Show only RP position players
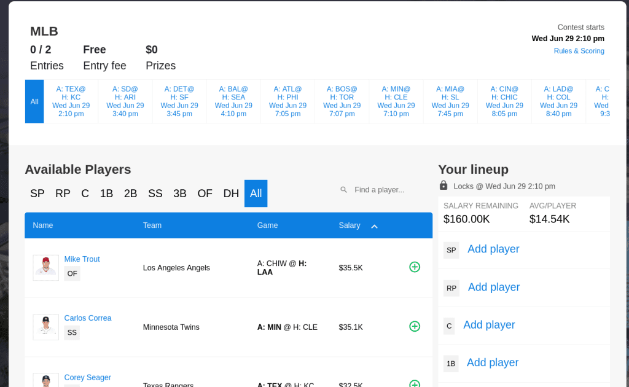Viewport: 629px width, 387px height. pos(63,193)
